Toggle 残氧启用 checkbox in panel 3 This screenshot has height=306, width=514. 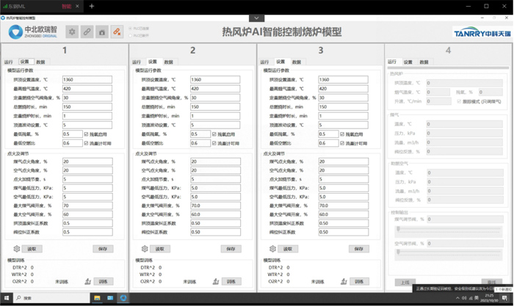pos(341,134)
